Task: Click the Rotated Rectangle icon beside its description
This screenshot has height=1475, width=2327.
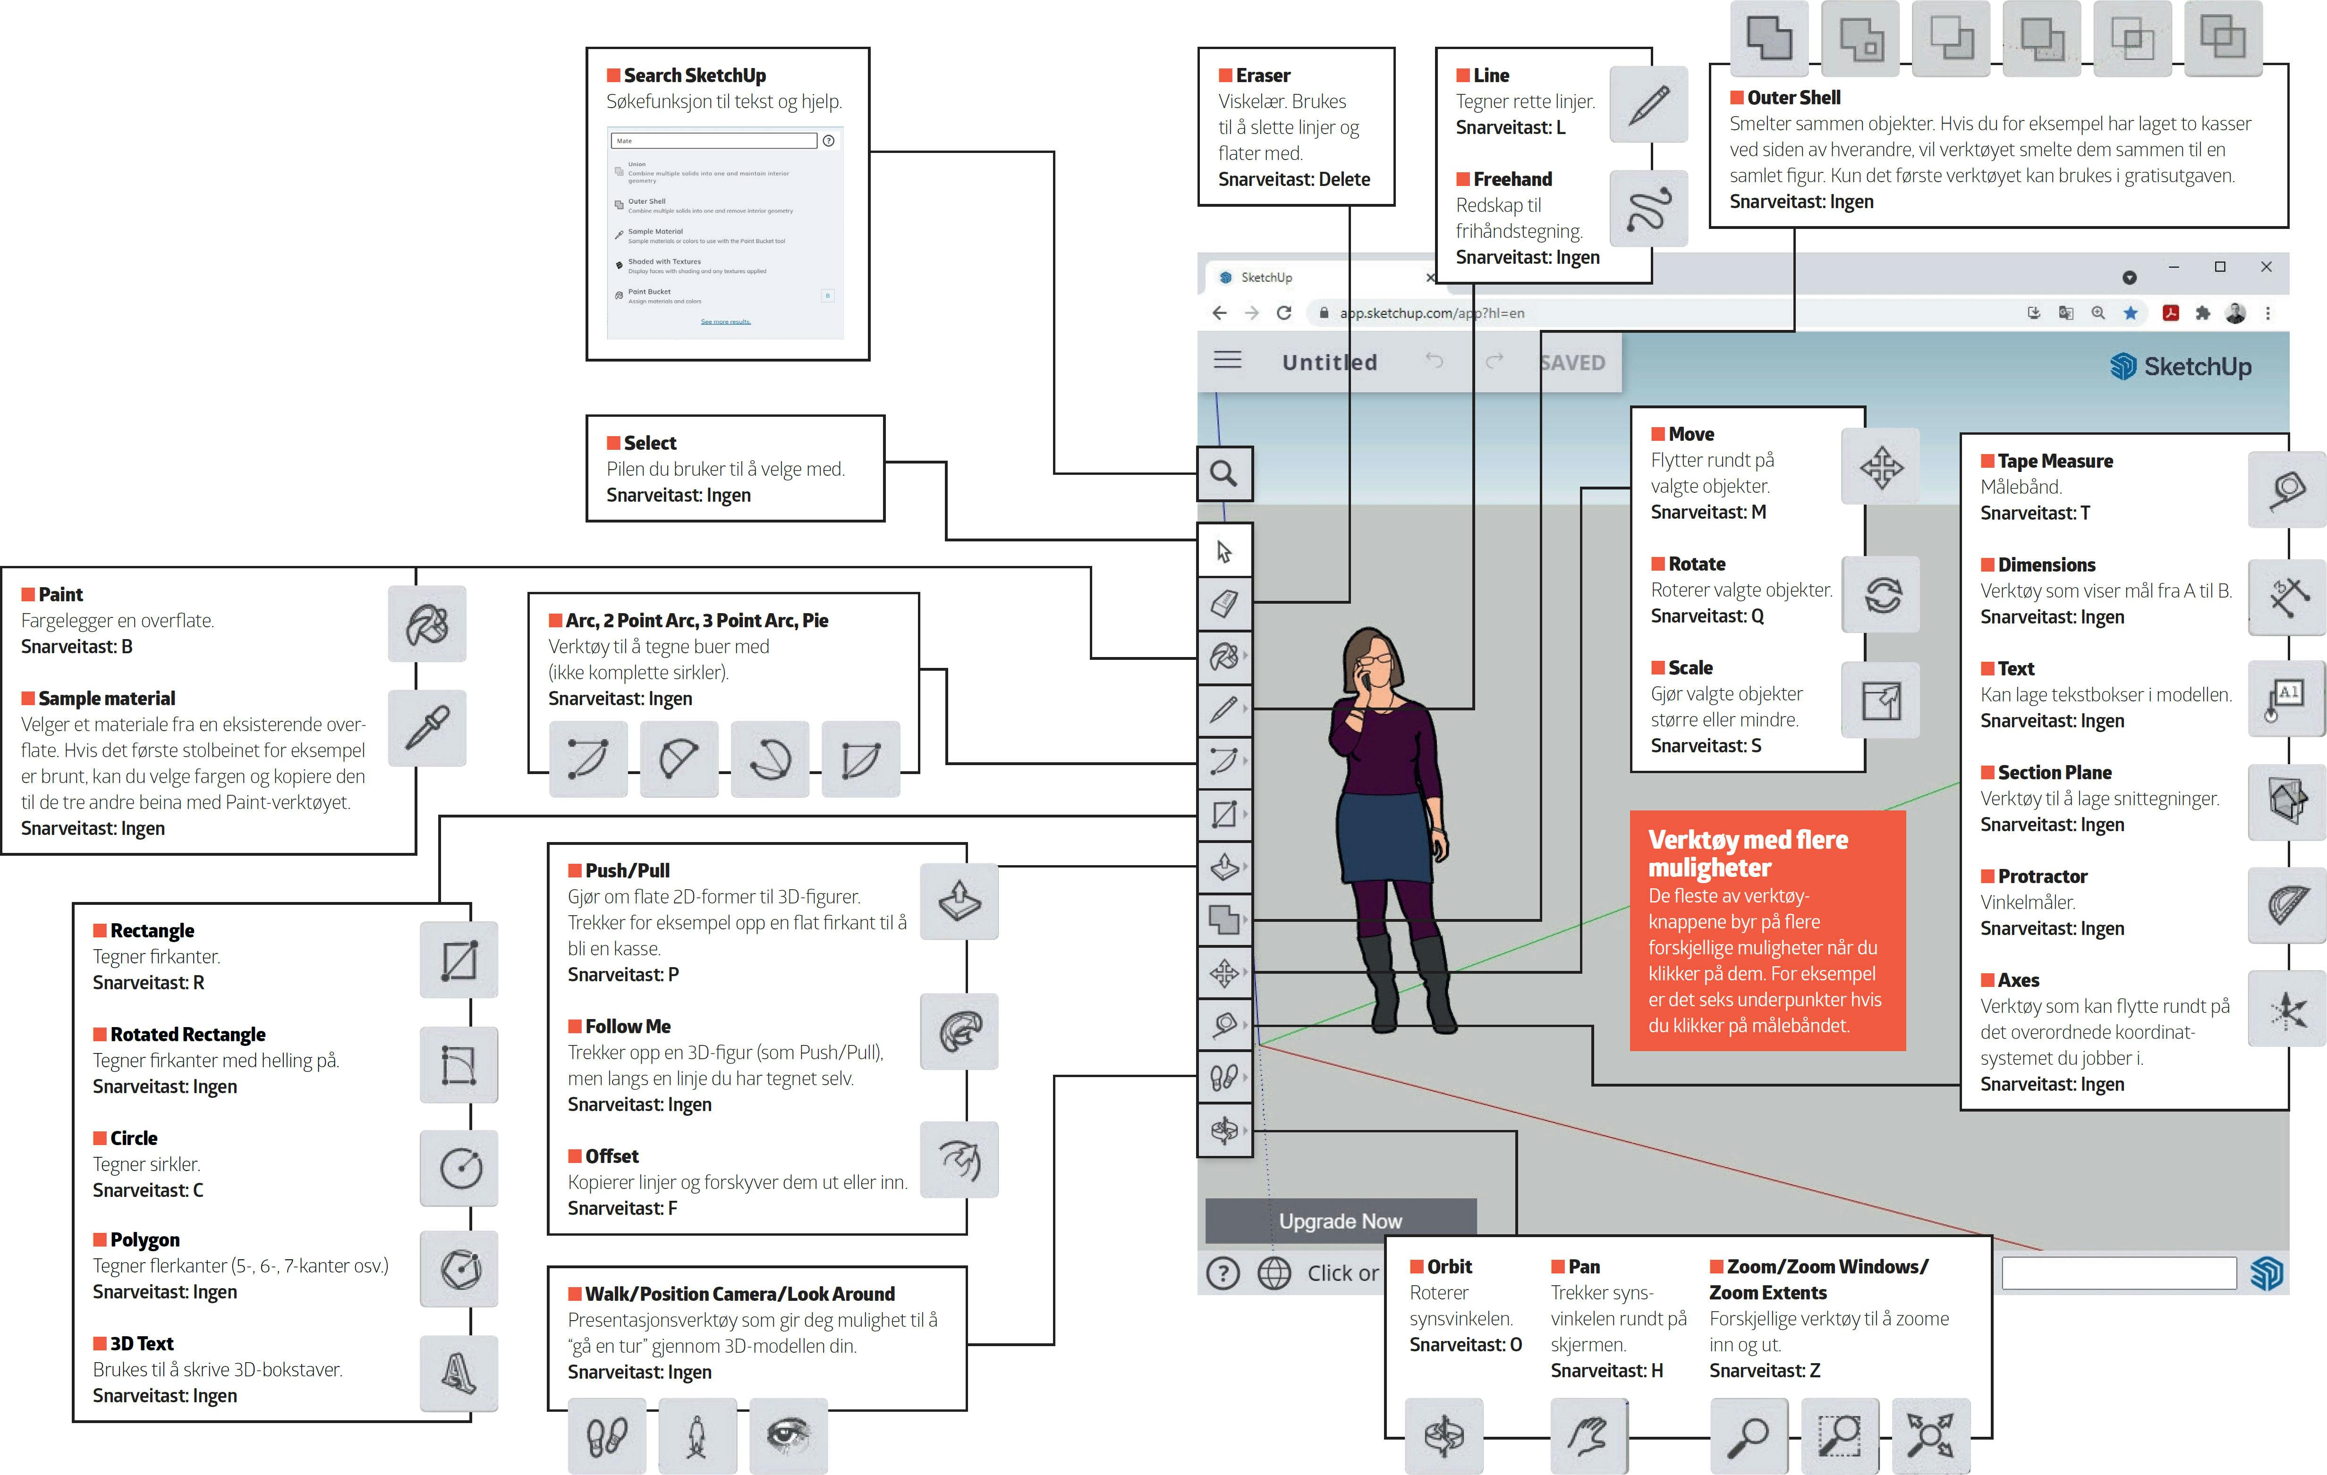Action: pyautogui.click(x=459, y=1064)
